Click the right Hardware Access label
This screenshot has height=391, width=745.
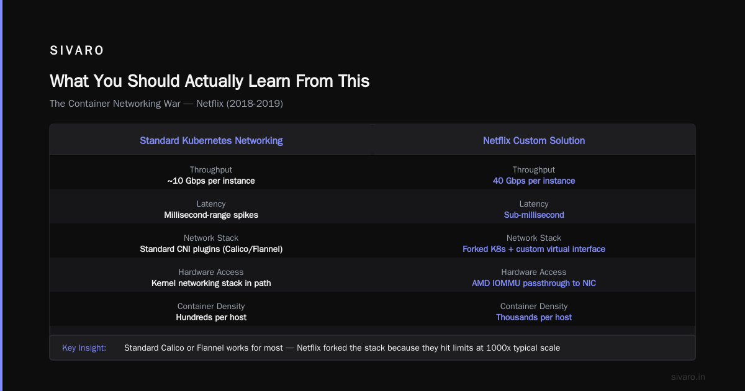(534, 272)
